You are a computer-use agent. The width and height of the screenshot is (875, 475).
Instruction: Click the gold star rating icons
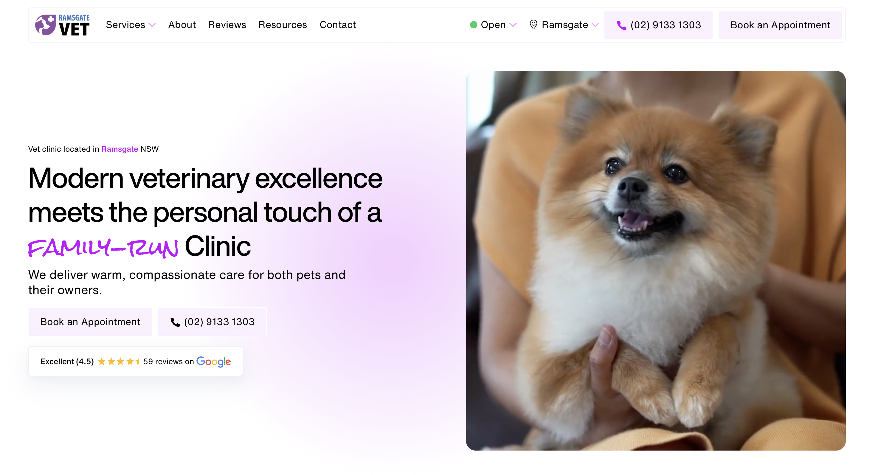(119, 361)
